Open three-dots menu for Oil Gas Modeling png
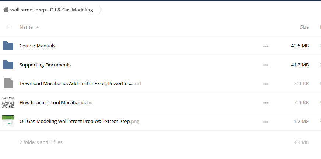Image resolution: width=321 pixels, height=159 pixels. (x=266, y=122)
